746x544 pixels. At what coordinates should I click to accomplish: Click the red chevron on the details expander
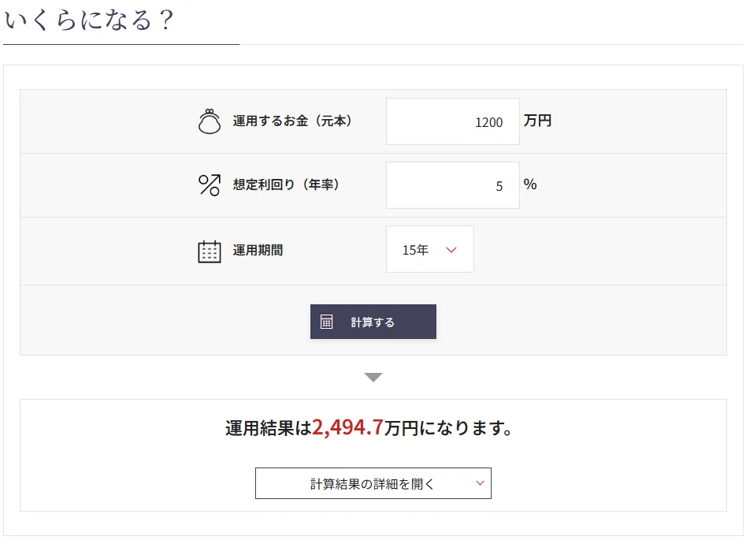tap(480, 483)
